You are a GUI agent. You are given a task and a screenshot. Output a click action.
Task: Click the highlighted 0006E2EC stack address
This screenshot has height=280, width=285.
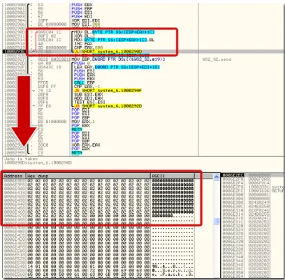point(233,175)
